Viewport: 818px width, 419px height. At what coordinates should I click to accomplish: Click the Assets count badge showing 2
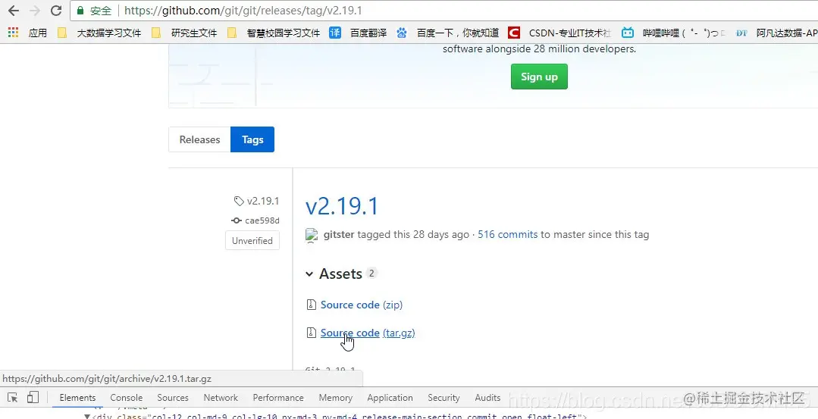pos(371,273)
